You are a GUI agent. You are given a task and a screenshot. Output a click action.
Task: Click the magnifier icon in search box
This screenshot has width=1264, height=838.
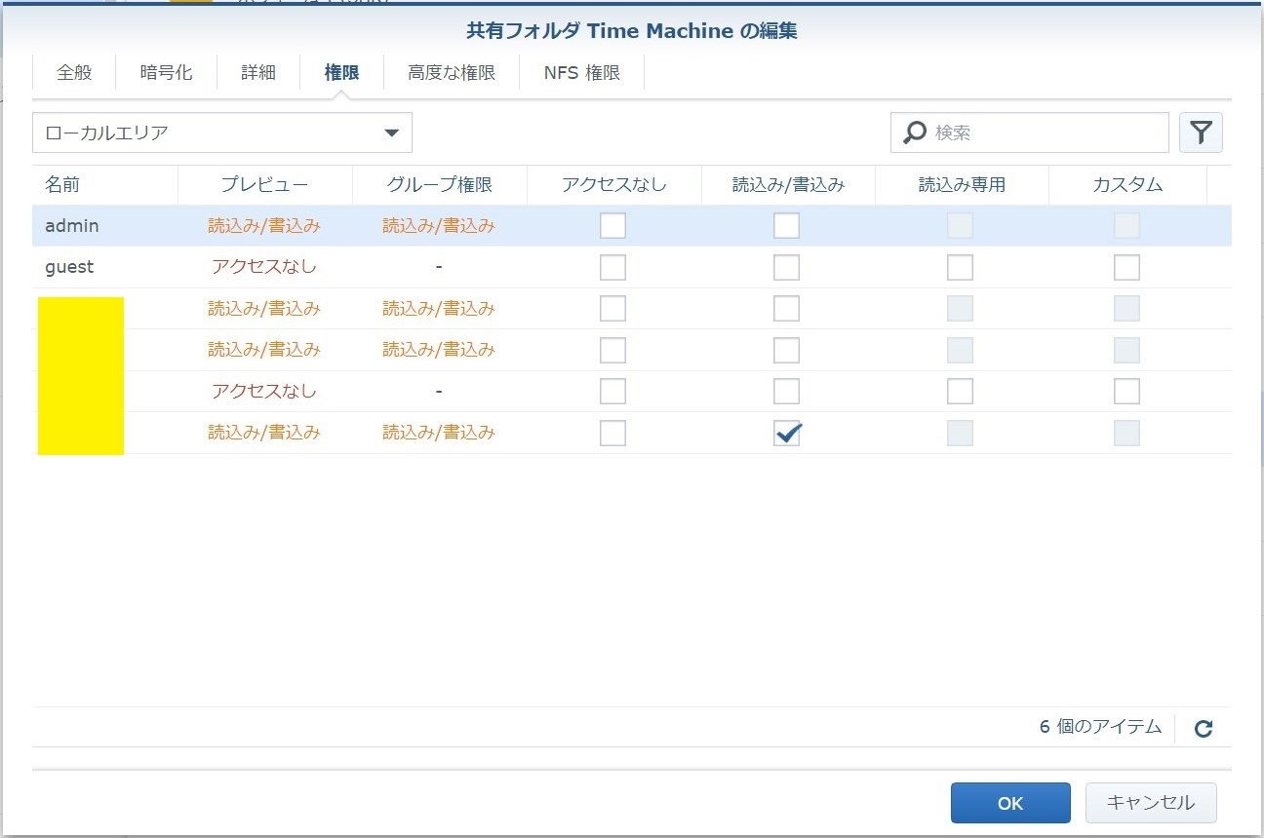(914, 133)
